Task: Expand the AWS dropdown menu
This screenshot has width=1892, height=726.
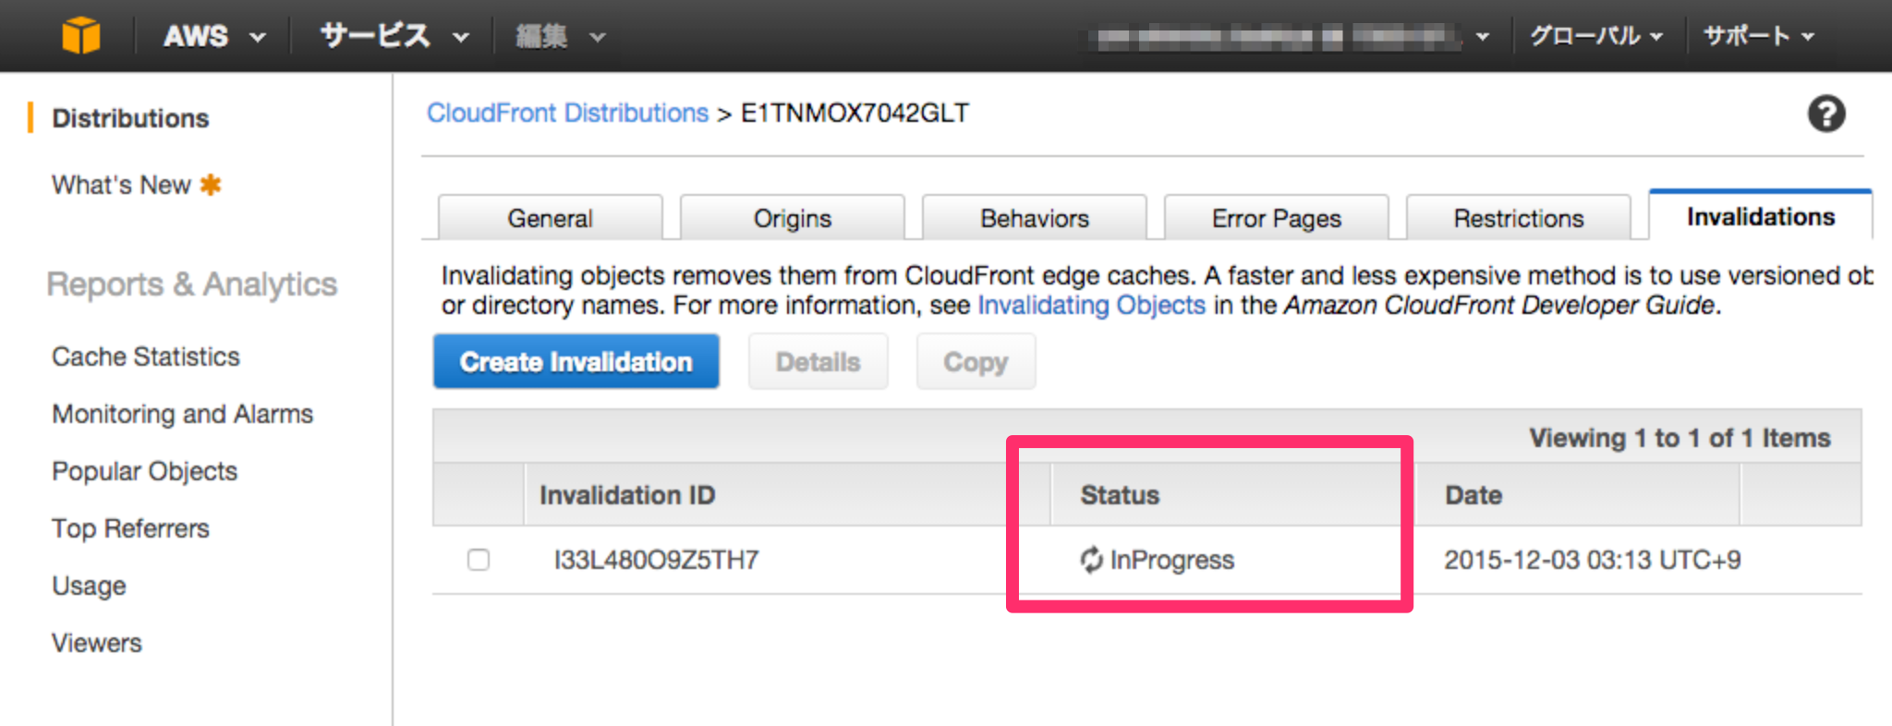Action: pyautogui.click(x=214, y=37)
